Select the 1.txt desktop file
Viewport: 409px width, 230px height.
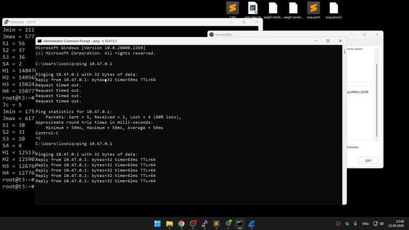tap(233, 10)
